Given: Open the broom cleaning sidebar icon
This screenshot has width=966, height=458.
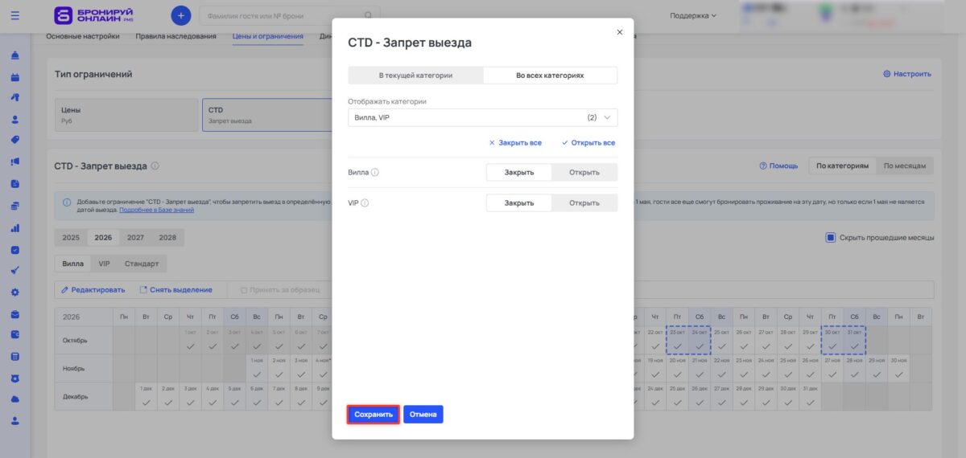Looking at the screenshot, I should [x=15, y=270].
